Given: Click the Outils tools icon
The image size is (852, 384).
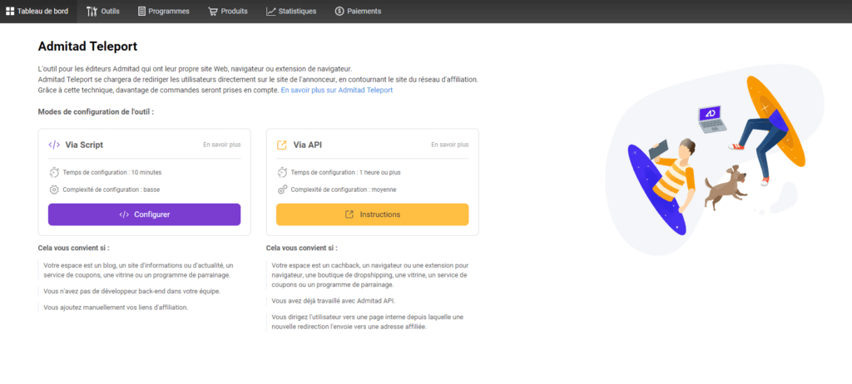Looking at the screenshot, I should [x=92, y=11].
